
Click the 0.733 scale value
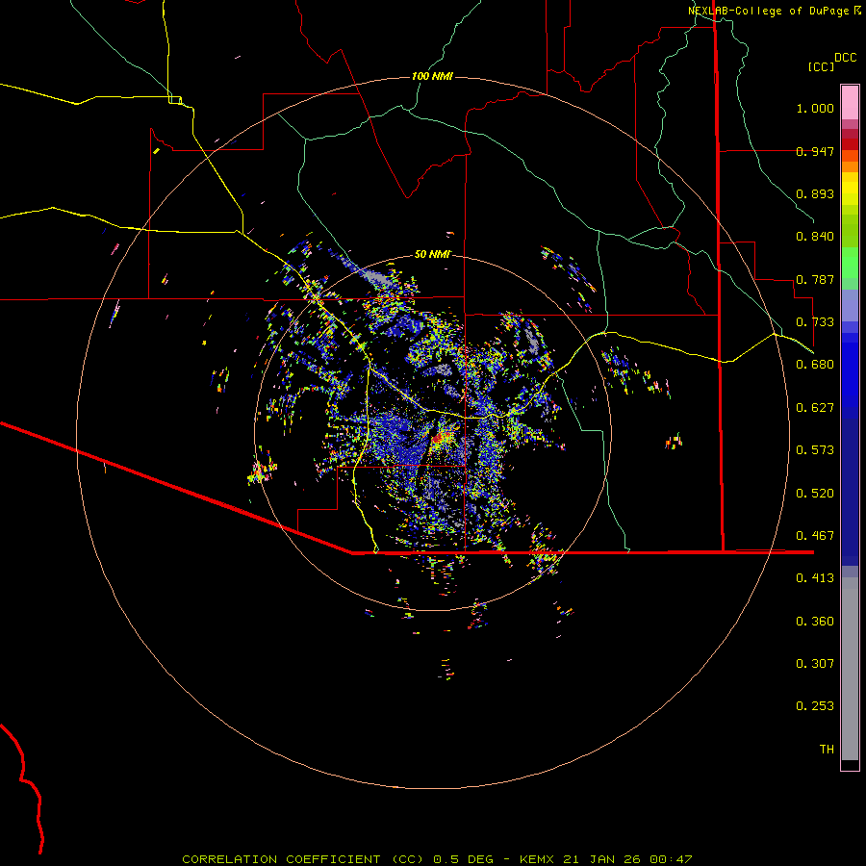[815, 322]
